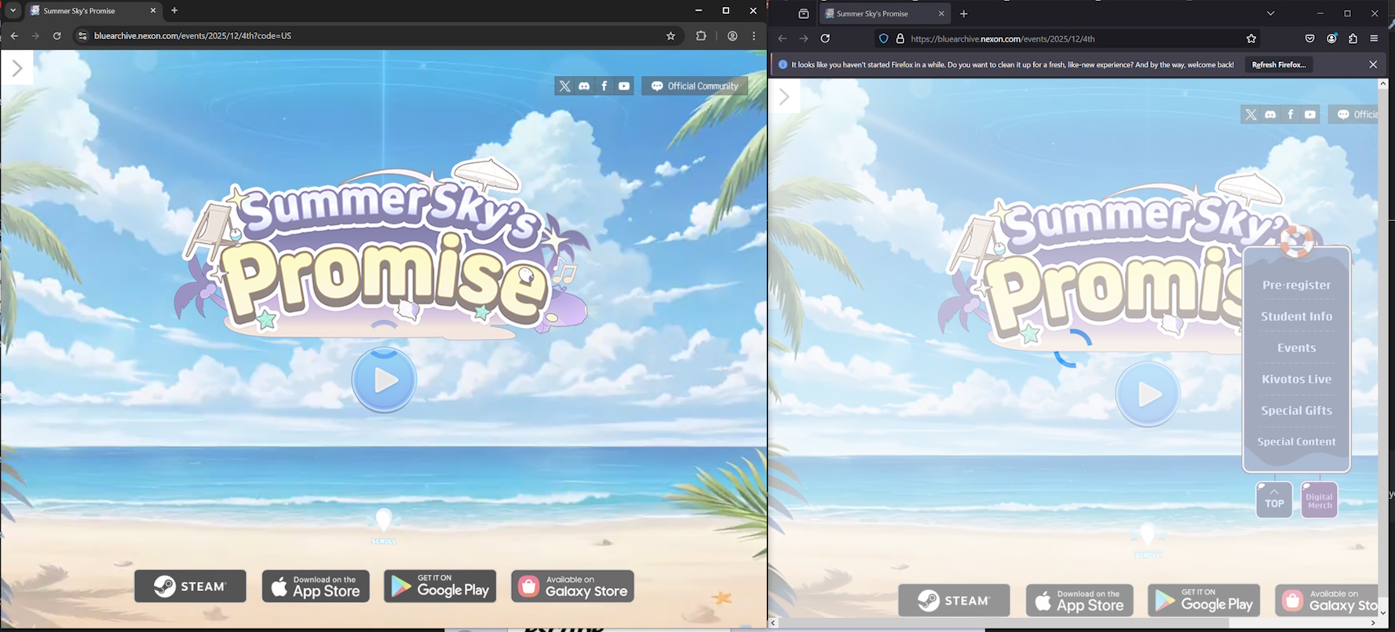The width and height of the screenshot is (1395, 632).
Task: Click Google Play badge in Firefox window
Action: (1203, 601)
